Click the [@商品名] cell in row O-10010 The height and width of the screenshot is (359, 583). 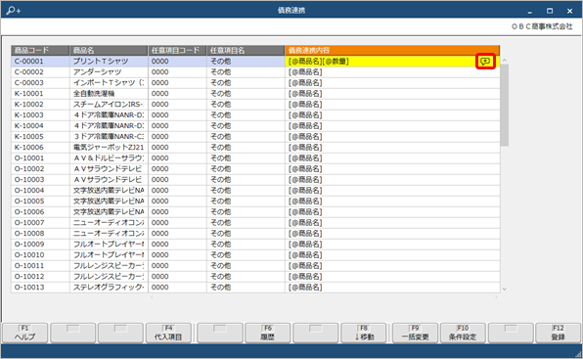(392, 255)
